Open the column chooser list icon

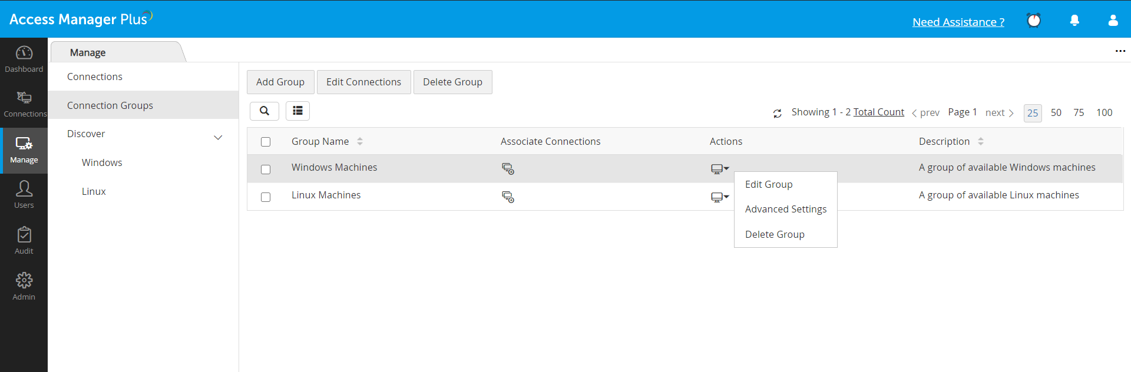(297, 111)
